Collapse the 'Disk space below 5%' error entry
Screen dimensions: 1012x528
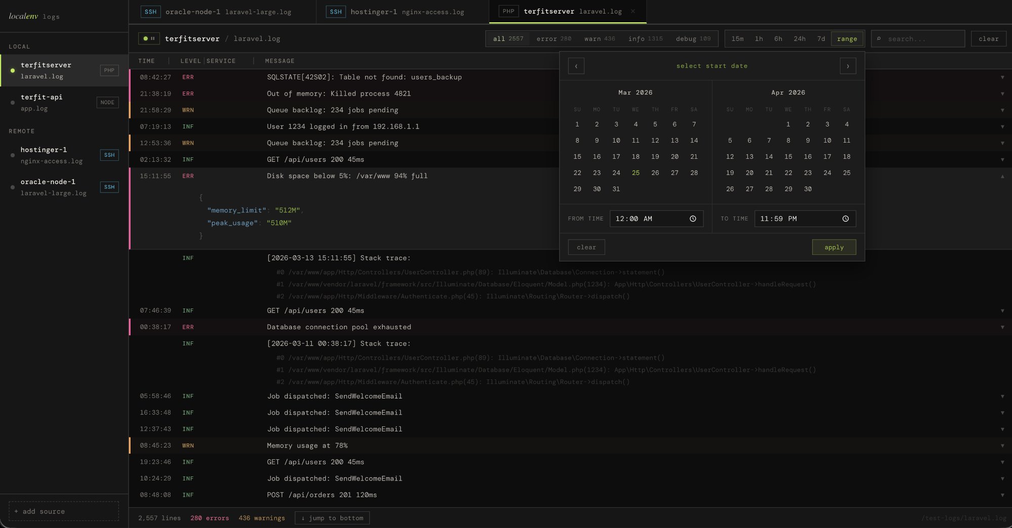(1003, 176)
